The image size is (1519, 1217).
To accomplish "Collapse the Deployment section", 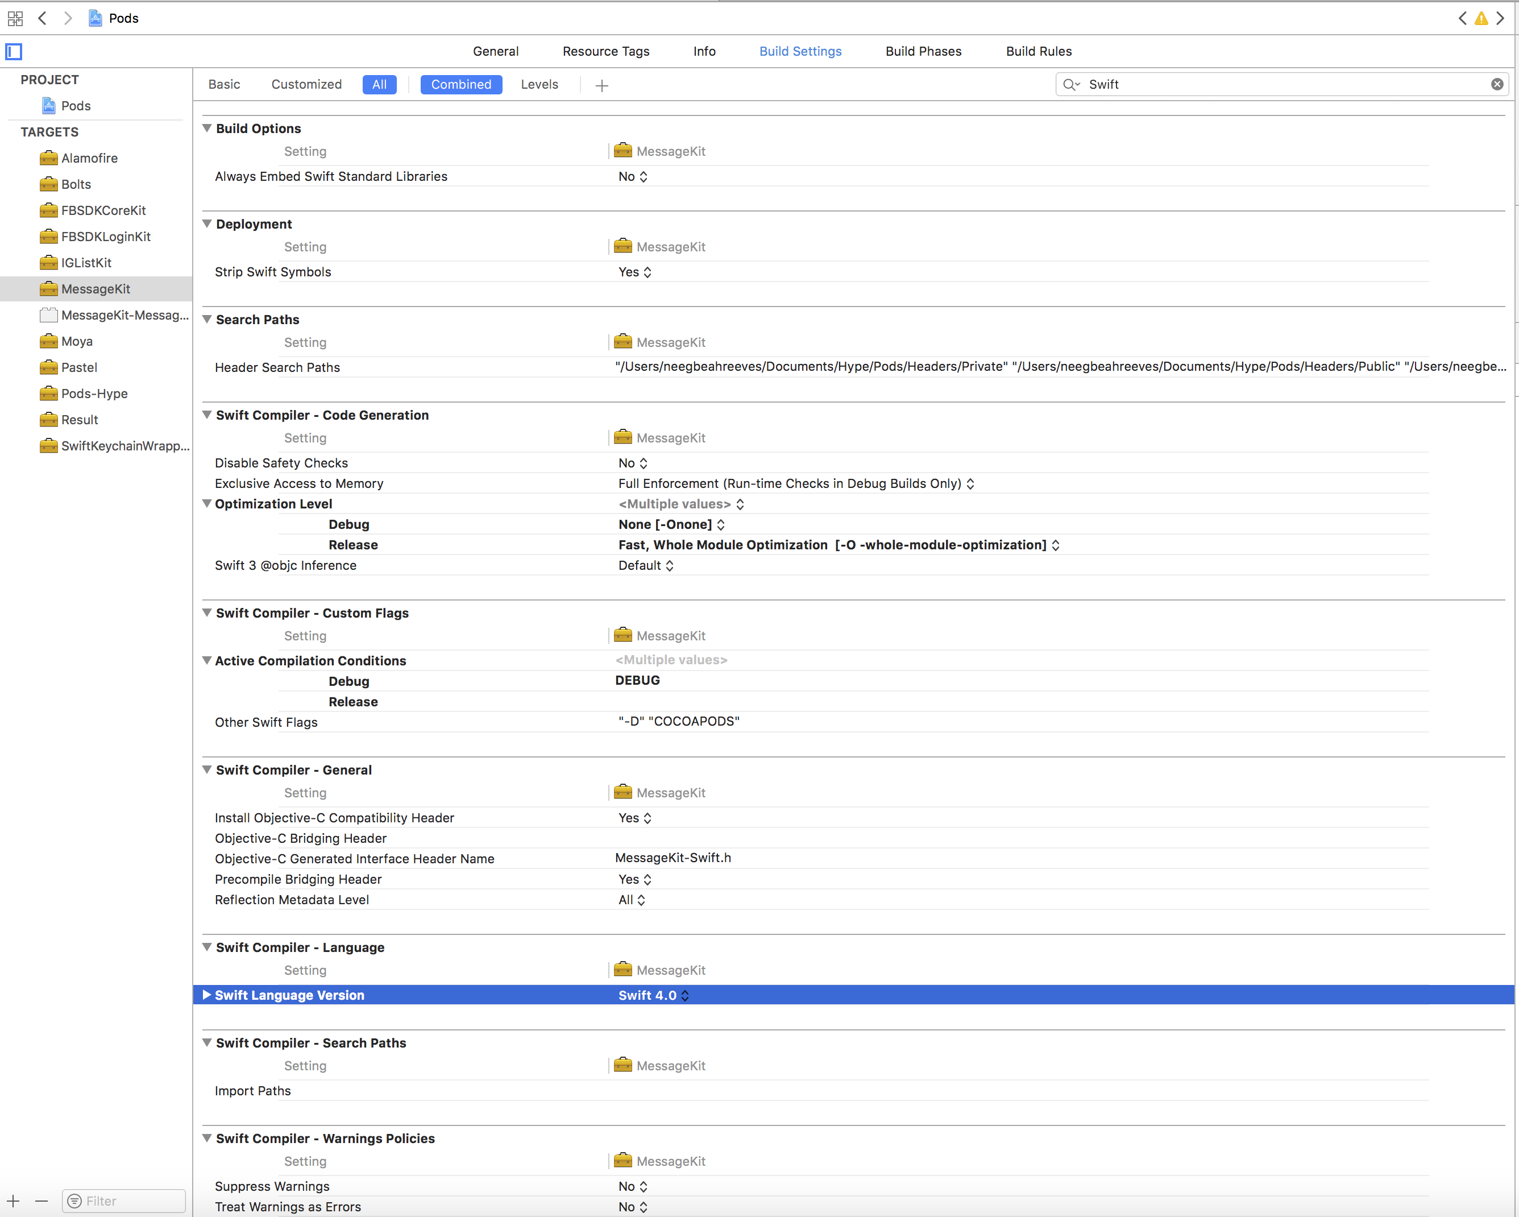I will pyautogui.click(x=207, y=223).
